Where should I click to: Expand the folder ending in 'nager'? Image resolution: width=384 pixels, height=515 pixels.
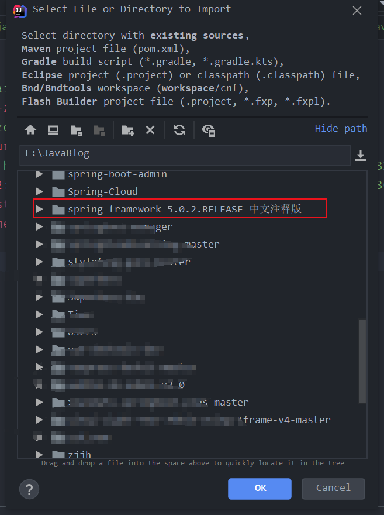[x=40, y=226]
